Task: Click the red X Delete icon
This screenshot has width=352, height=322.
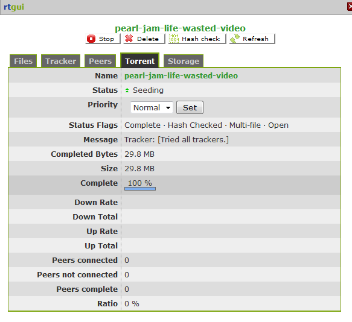Action: 129,39
